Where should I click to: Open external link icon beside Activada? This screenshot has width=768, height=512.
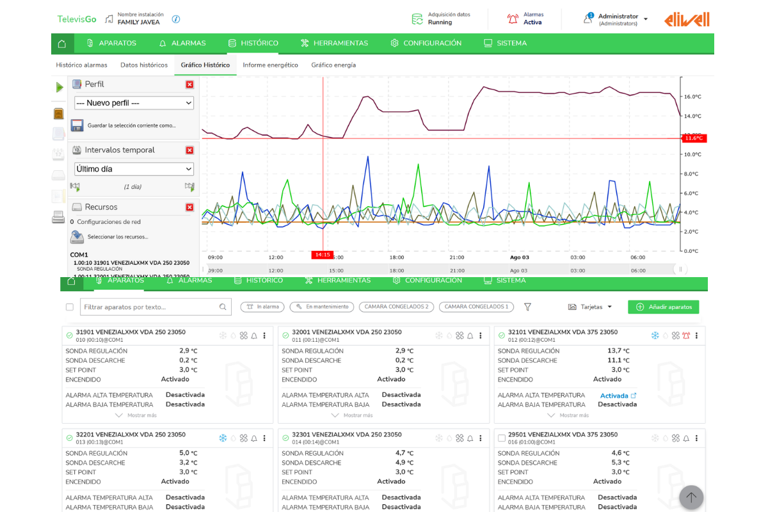pyautogui.click(x=634, y=396)
